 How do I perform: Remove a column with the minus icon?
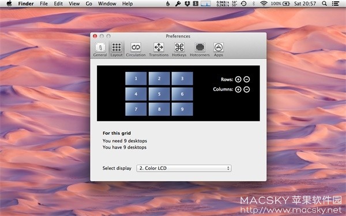247,89
